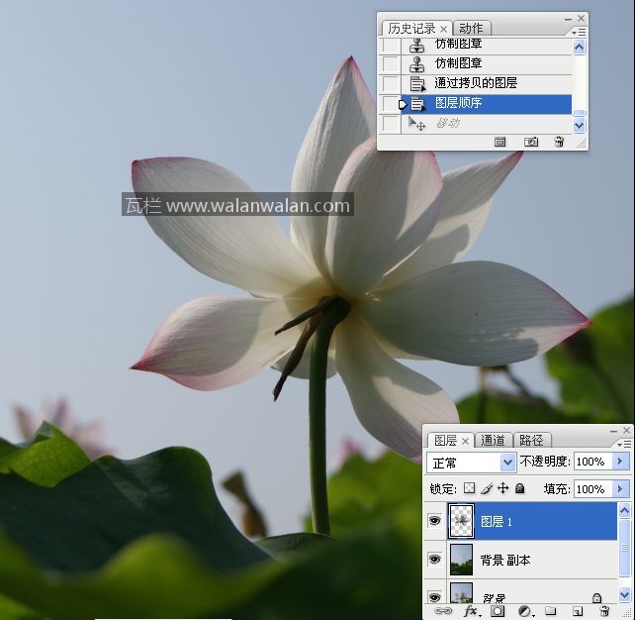Create new snapshot with camera icon
The image size is (635, 620).
point(531,143)
